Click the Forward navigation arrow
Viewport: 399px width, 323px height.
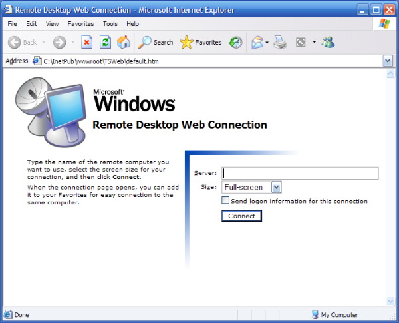click(x=60, y=42)
